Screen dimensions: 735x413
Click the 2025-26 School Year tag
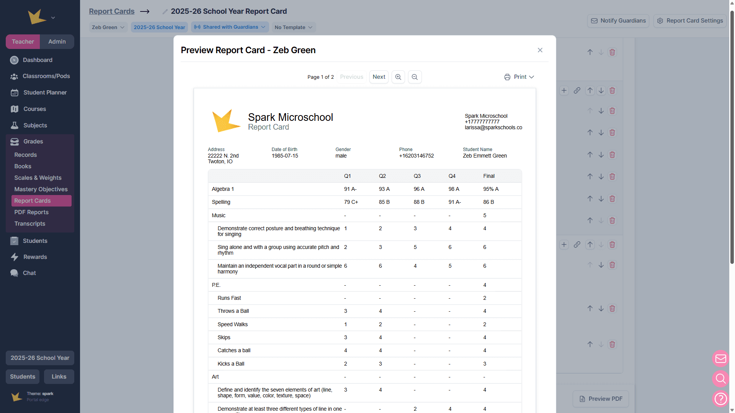click(159, 27)
